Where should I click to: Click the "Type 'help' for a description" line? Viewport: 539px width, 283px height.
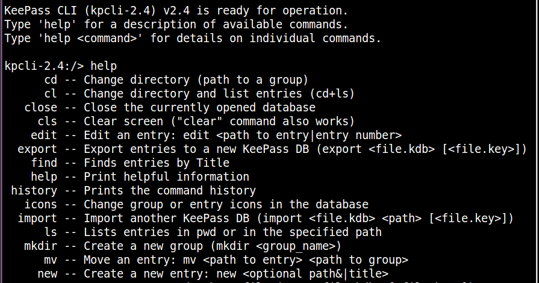[x=176, y=25]
